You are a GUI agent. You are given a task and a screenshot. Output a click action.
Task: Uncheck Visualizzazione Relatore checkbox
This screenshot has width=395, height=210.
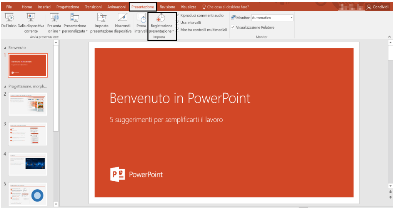(x=233, y=27)
